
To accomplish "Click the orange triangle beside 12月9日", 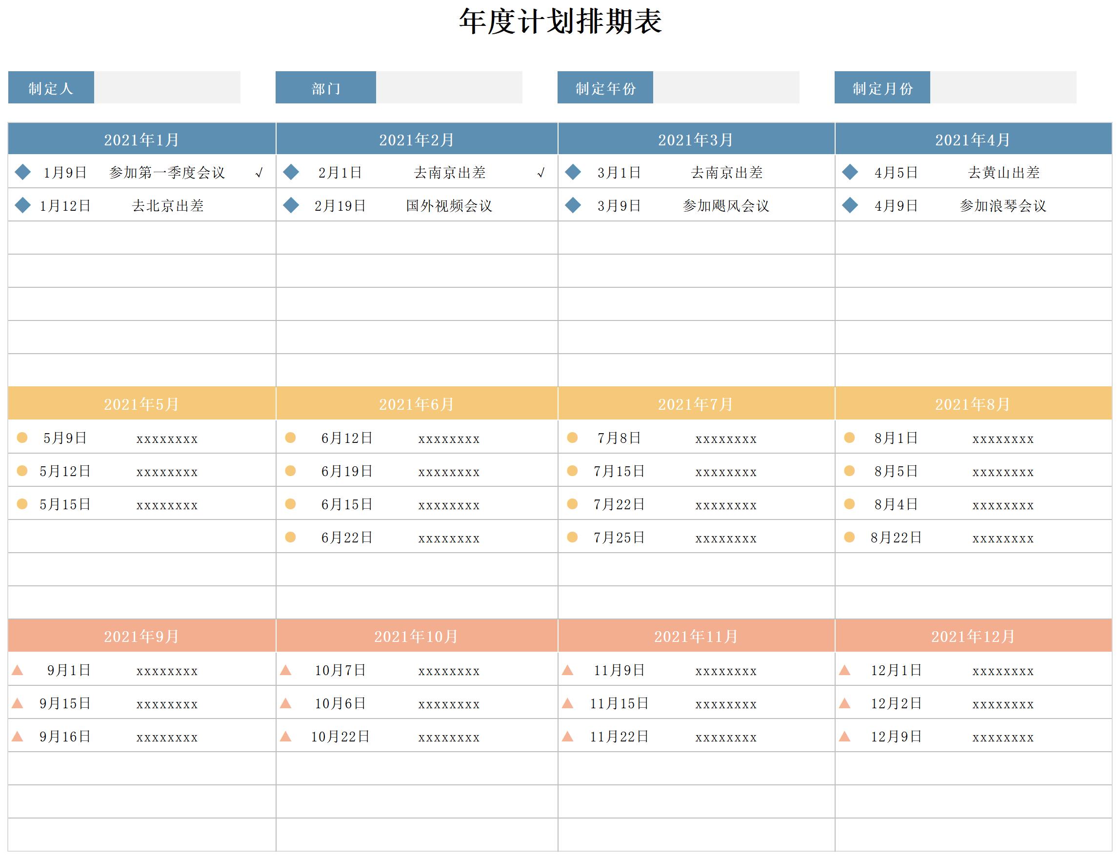I will tap(845, 736).
